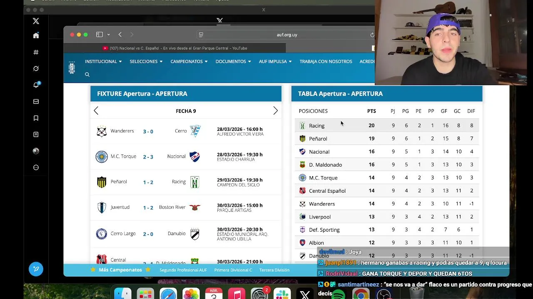Go back in Safari
The height and width of the screenshot is (299, 533).
120,34
